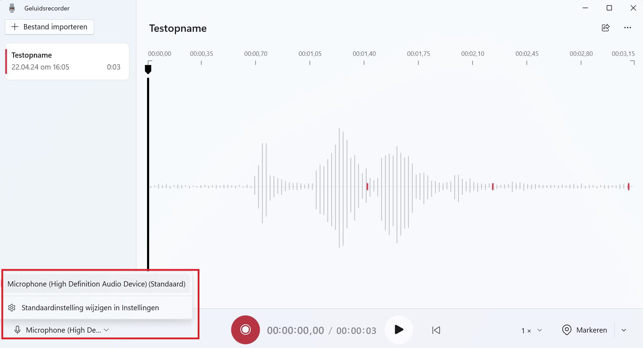The image size is (643, 348).
Task: Start recording with the red record button
Action: [x=245, y=330]
